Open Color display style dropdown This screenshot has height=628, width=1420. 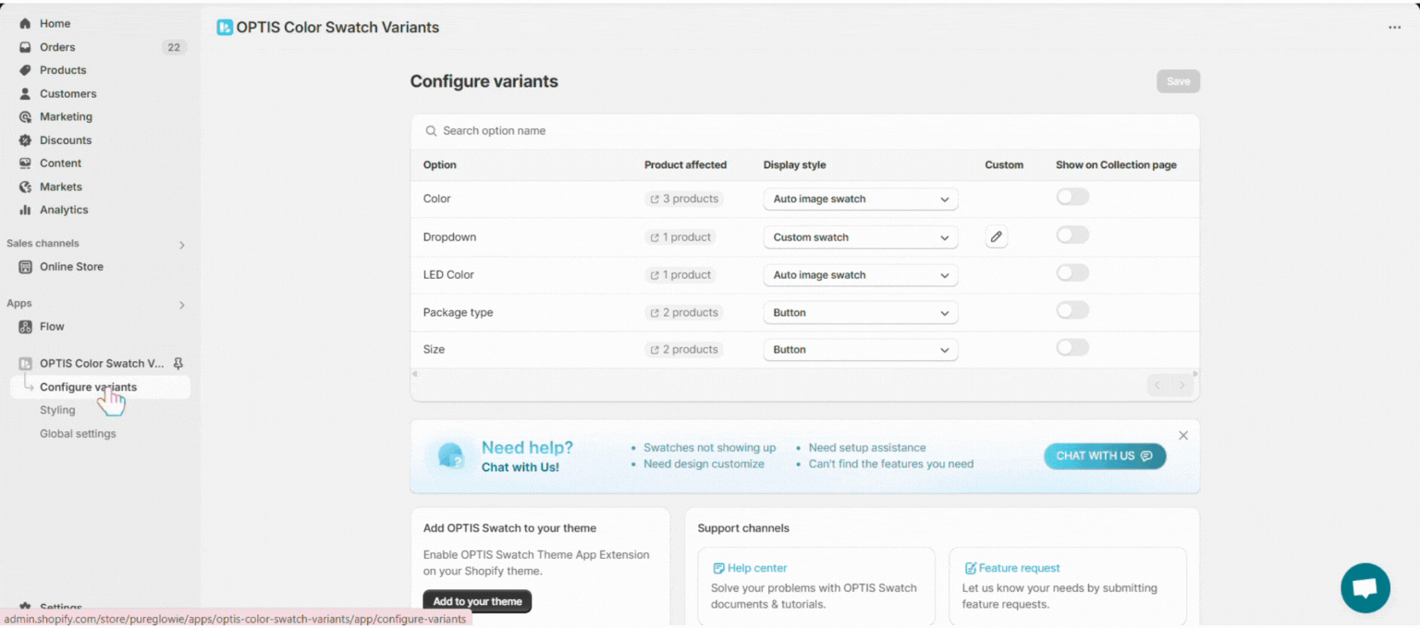[x=861, y=199]
